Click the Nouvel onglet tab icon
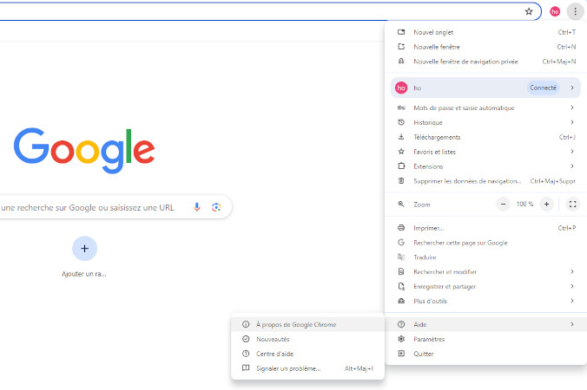The image size is (587, 390). click(x=401, y=32)
